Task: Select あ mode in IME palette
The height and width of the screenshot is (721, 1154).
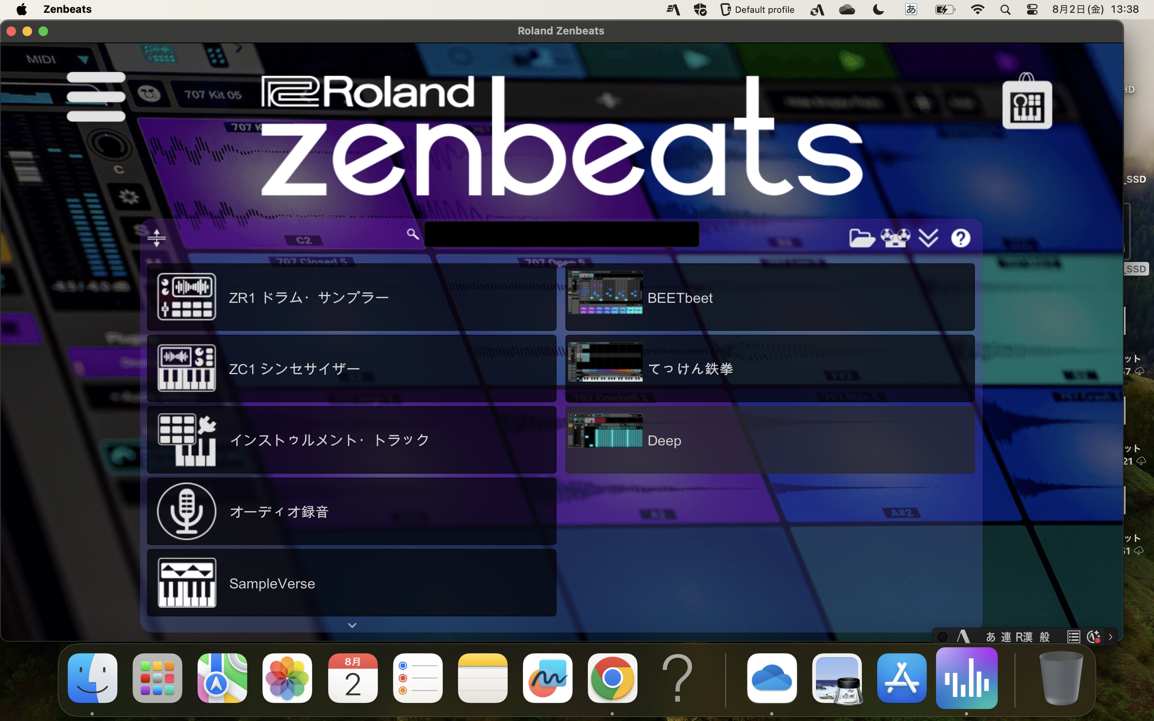Action: tap(991, 636)
